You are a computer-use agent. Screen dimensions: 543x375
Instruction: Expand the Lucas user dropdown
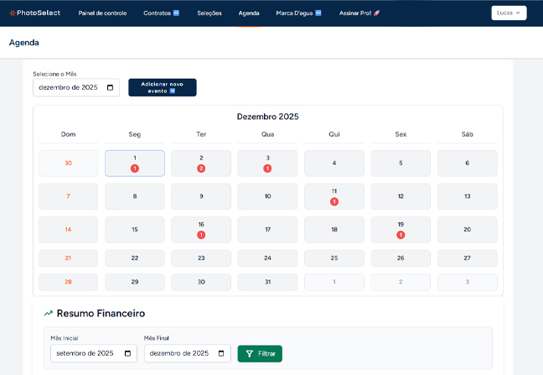tap(509, 13)
